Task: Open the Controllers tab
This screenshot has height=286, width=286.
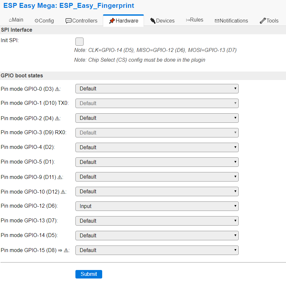Action: point(81,21)
